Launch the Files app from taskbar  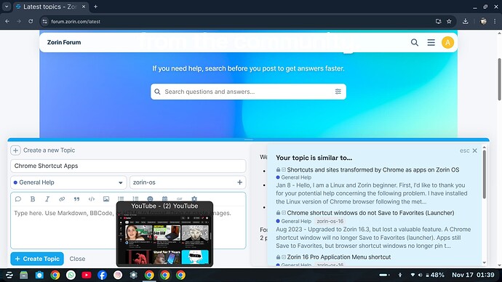point(24,275)
